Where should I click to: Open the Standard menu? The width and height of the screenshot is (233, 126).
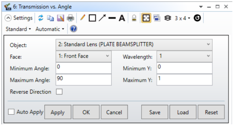(18, 29)
